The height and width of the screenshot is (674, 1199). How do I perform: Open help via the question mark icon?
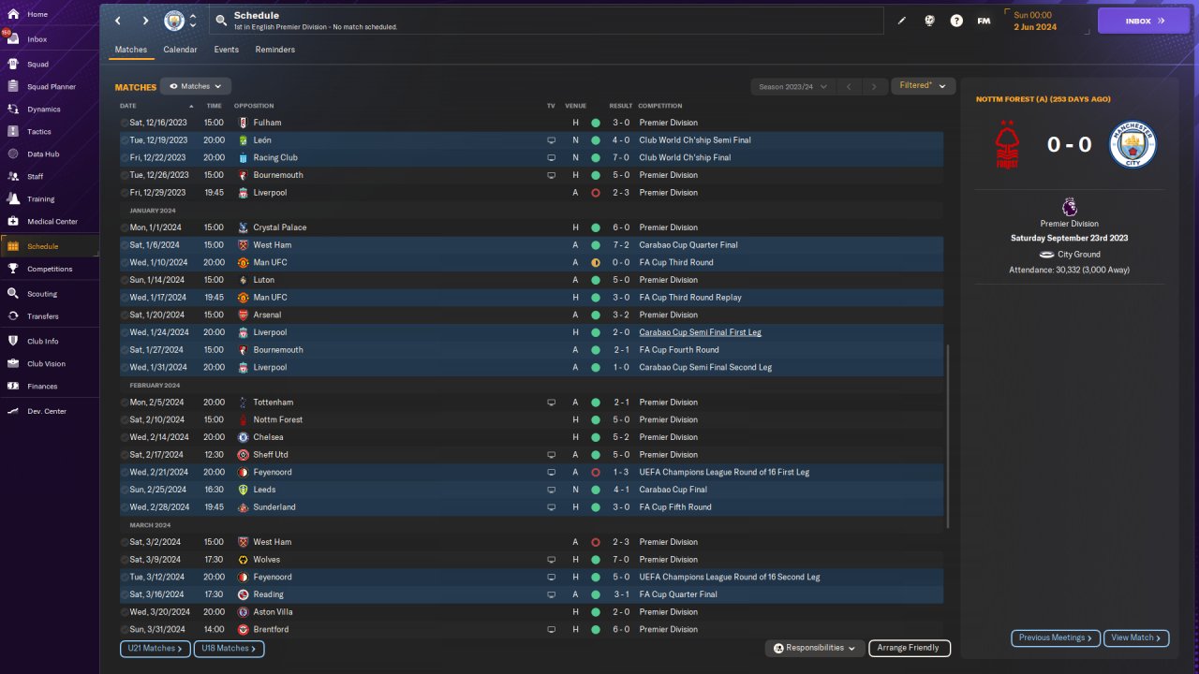pos(956,21)
